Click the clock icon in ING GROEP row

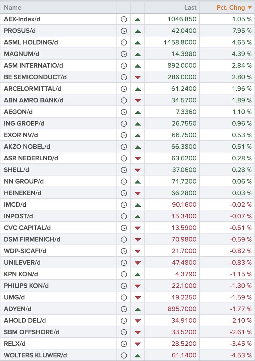coord(124,124)
